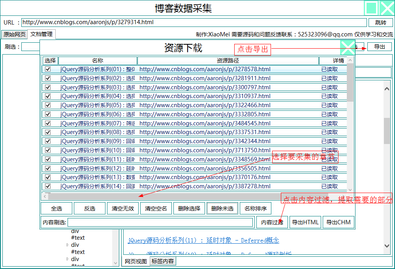Close the 资源下载 dialog with its X icon
Viewport: 395px width, 269px height.
pos(347,48)
